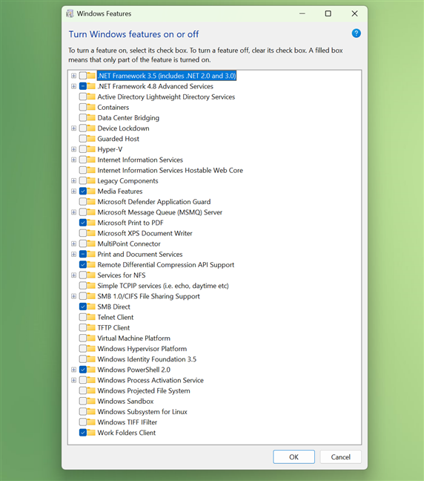Expand Device Lockdown node
Screen dimensions: 424x481
[x=74, y=128]
